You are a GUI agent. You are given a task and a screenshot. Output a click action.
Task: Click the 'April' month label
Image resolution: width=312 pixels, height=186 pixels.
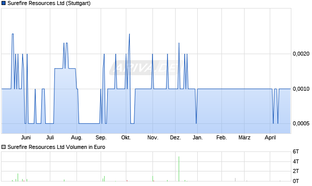pyautogui.click(x=270, y=137)
